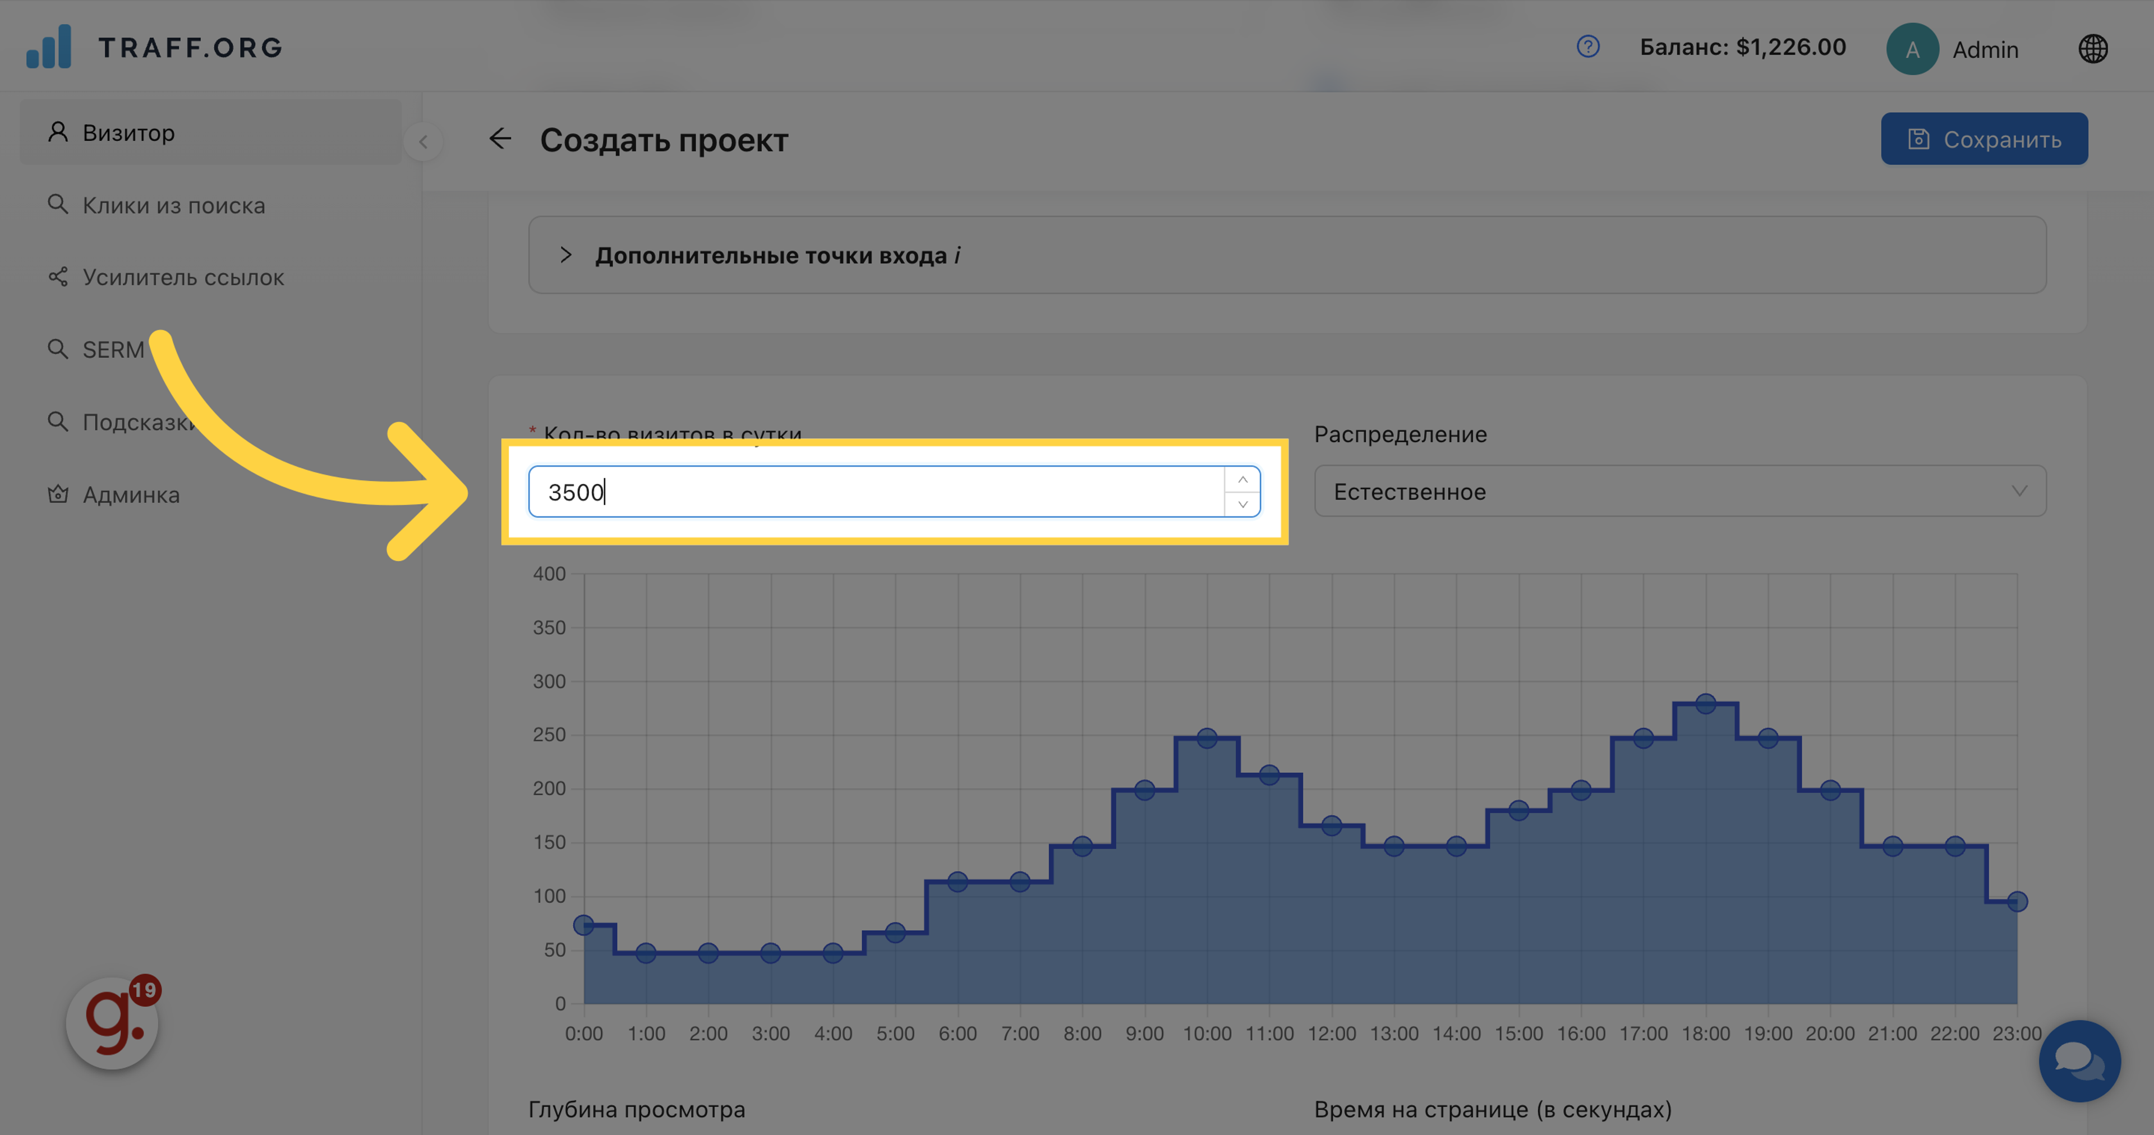This screenshot has width=2154, height=1135.
Task: Click the Admin username
Action: [x=1985, y=50]
